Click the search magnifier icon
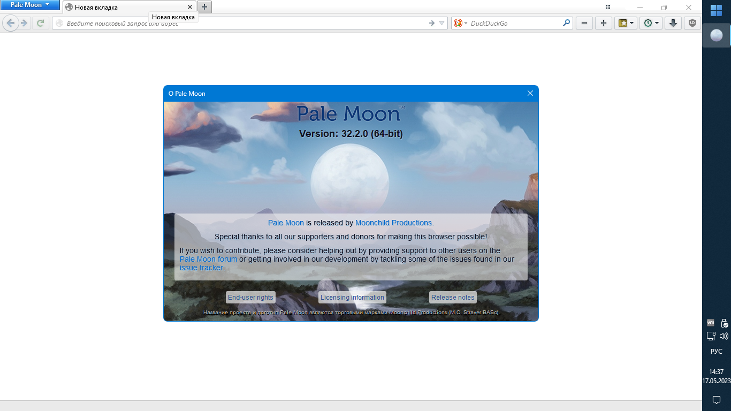The width and height of the screenshot is (731, 411). click(x=566, y=23)
